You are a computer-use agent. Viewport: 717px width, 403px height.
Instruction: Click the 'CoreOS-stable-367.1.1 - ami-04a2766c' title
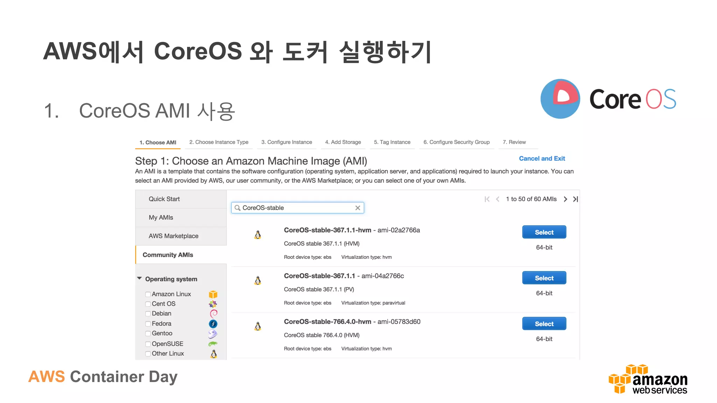(344, 276)
